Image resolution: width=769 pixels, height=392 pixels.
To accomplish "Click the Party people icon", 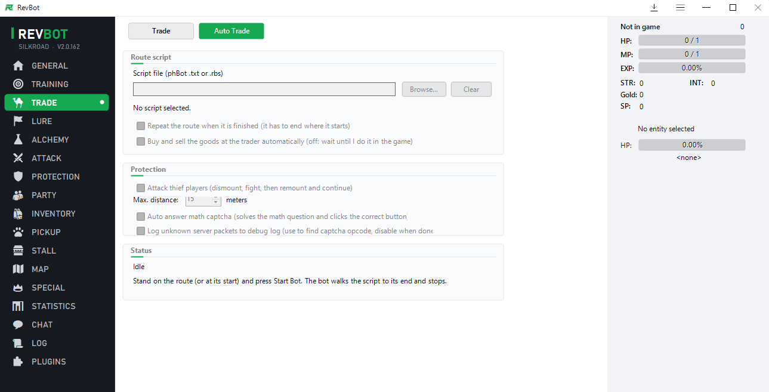I will click(x=18, y=195).
